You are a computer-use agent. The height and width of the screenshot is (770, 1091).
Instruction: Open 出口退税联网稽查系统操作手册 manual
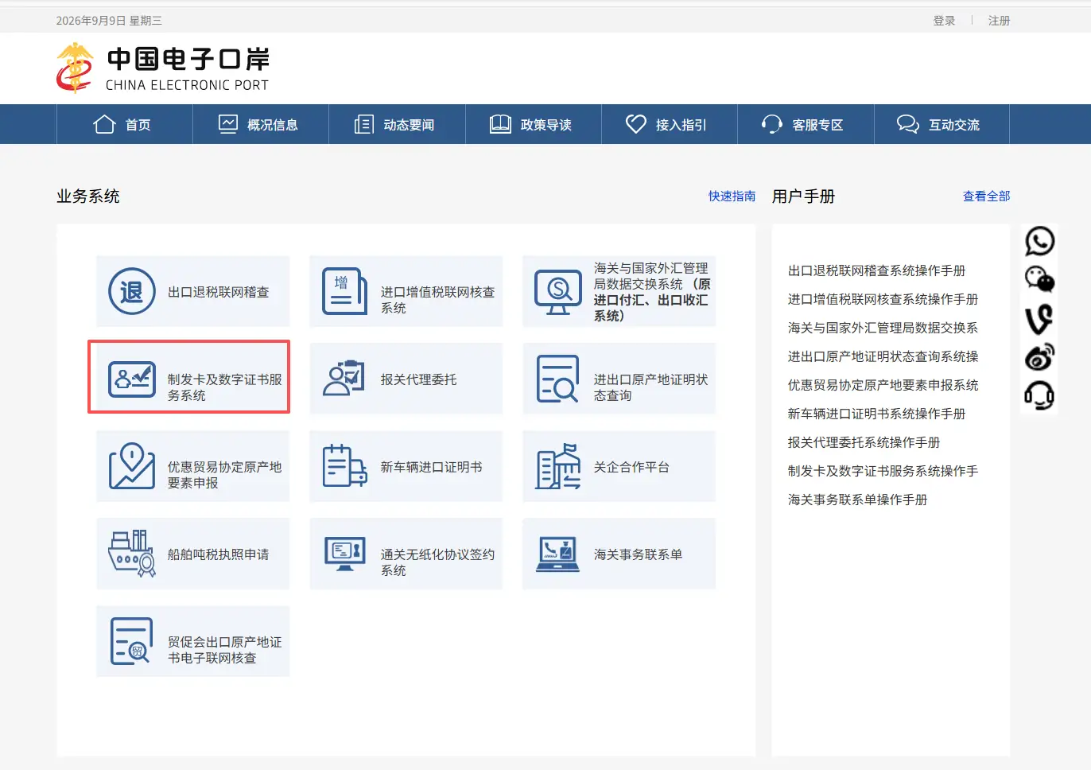click(876, 270)
